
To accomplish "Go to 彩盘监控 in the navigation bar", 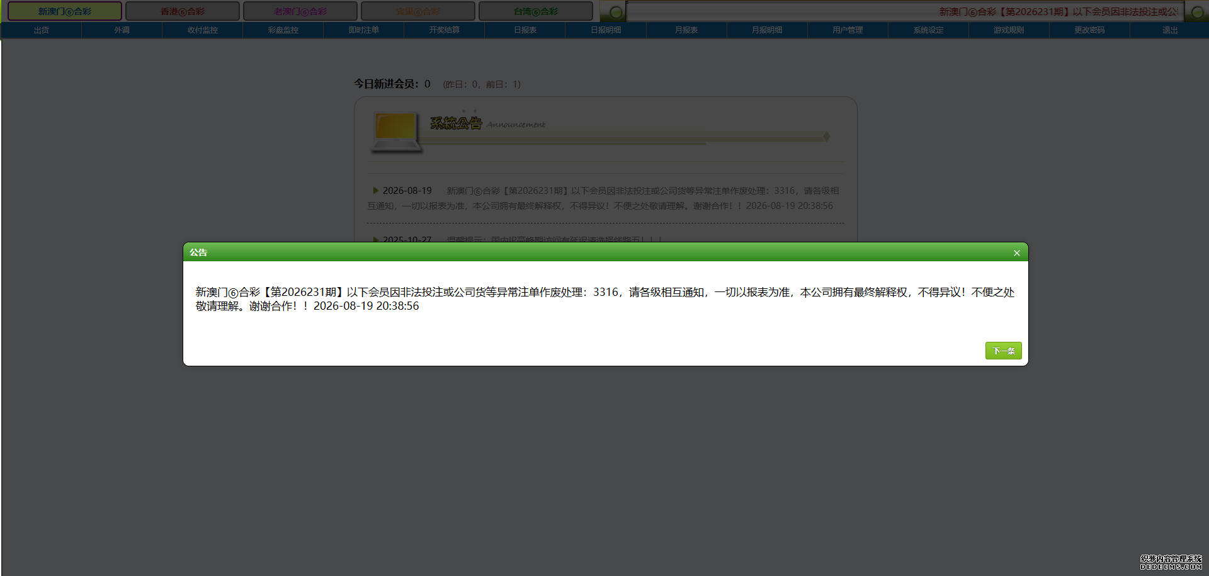I will coord(283,30).
